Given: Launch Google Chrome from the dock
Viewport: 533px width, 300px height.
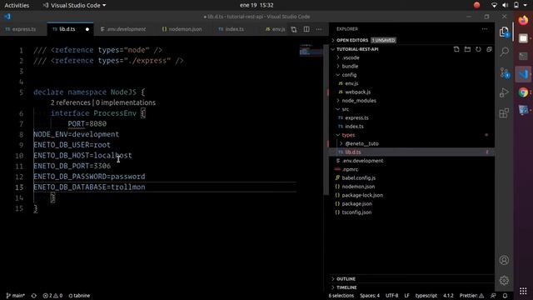Looking at the screenshot, I should click(x=523, y=92).
